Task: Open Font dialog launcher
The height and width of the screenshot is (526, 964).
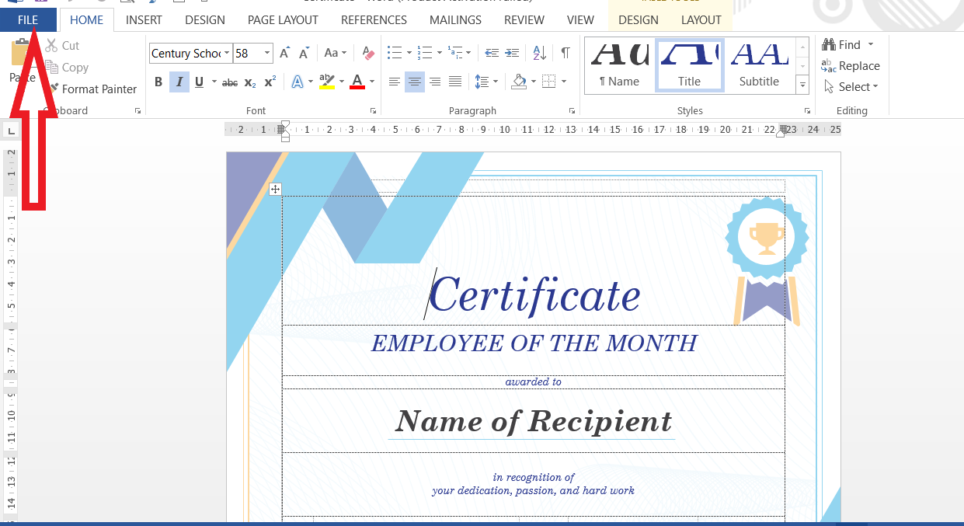Action: [373, 111]
